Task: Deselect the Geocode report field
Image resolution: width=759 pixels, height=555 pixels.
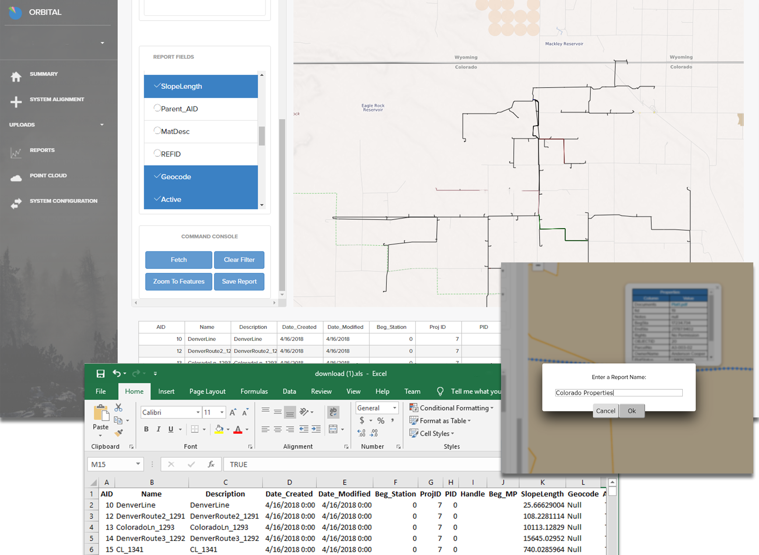Action: coord(201,177)
